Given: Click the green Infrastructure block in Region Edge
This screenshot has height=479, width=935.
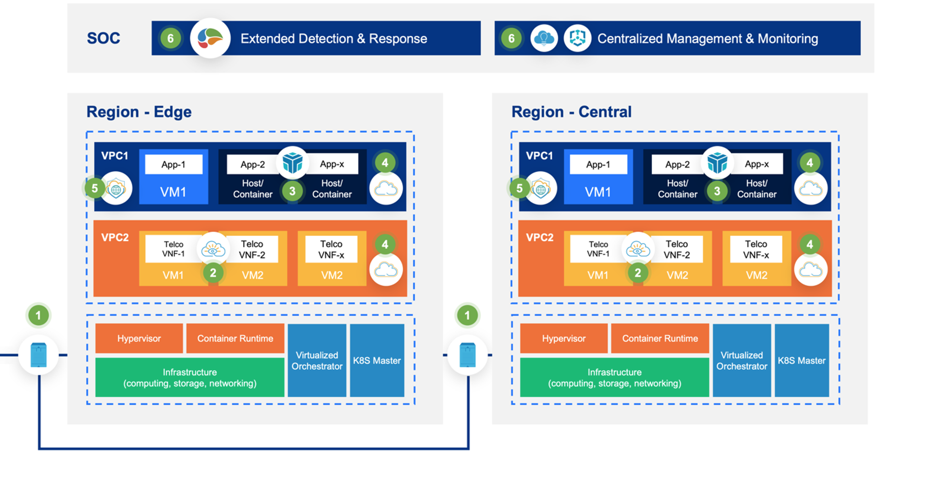Looking at the screenshot, I should coord(190,378).
